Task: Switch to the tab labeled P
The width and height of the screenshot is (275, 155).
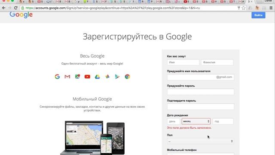Action: (150, 1)
